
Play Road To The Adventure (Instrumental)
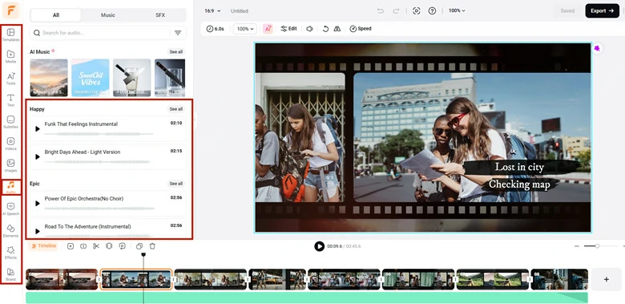click(x=38, y=231)
